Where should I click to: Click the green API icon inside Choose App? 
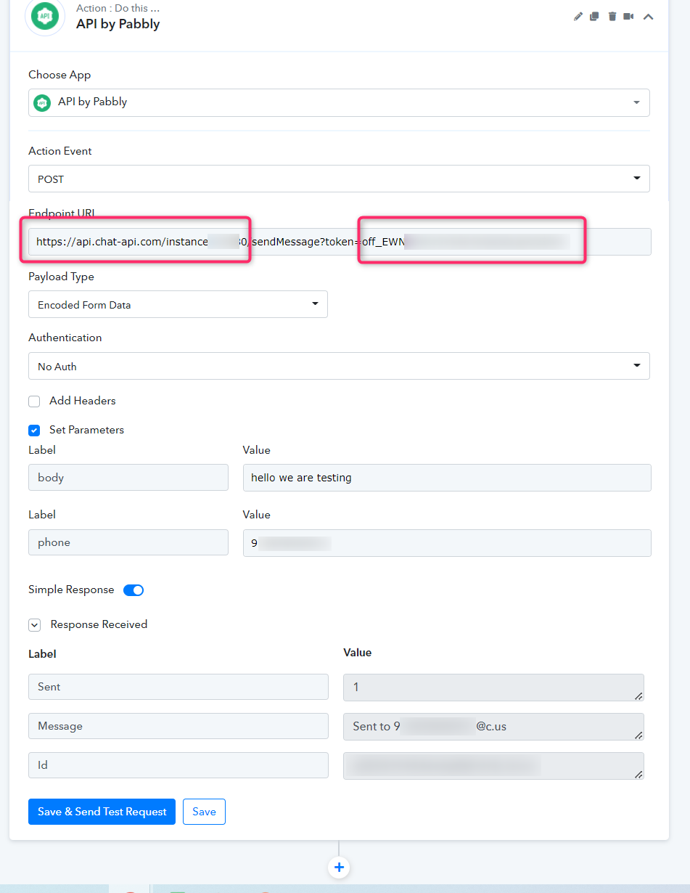coord(42,102)
